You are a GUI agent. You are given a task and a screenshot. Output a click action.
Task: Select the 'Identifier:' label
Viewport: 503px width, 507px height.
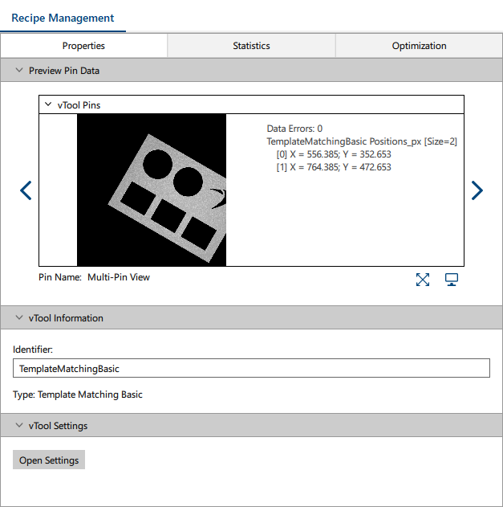coord(33,350)
